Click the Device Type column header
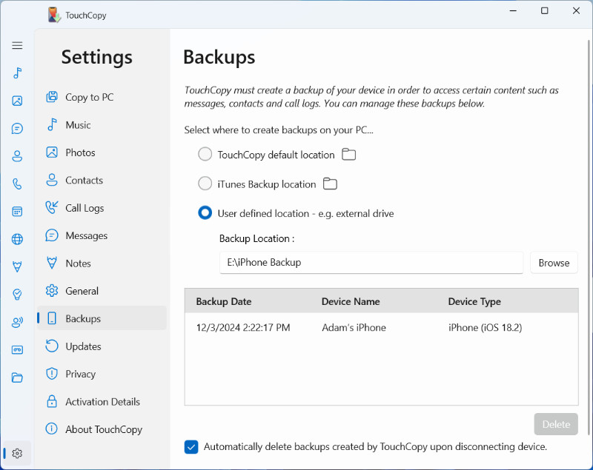Viewport: 593px width, 470px height. 474,301
